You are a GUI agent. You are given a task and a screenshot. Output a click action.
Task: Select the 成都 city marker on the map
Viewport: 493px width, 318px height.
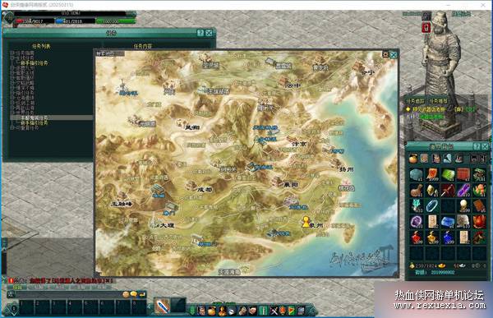205,190
